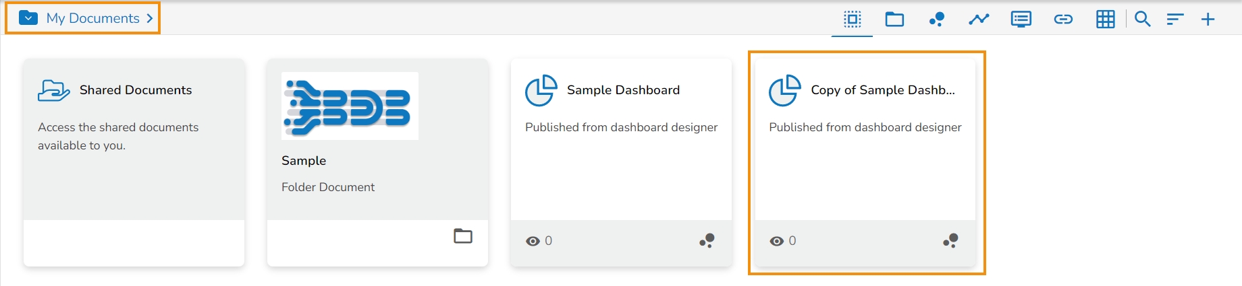Click the plus icon to add new
The width and height of the screenshot is (1242, 286).
[1208, 19]
